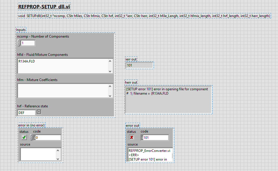278x171 pixels.
Task: Select the ierr out indicator showing 101
Action: tap(139, 65)
